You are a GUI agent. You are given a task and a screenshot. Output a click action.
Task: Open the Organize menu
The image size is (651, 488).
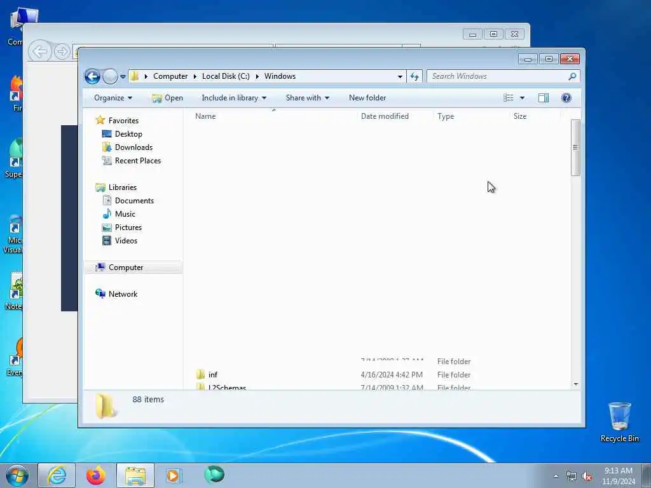113,98
